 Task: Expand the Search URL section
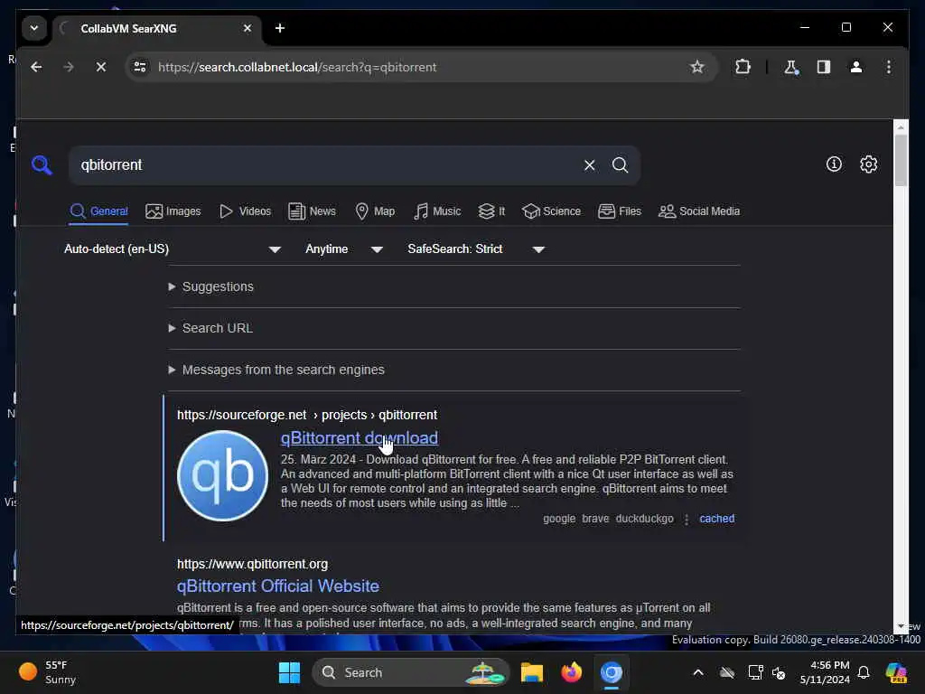click(210, 328)
